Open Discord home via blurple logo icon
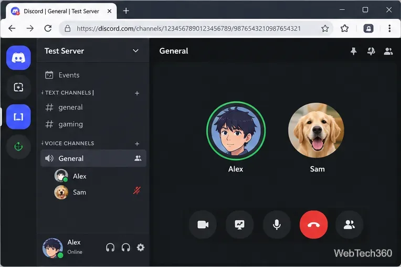The width and height of the screenshot is (401, 267). pos(18,58)
